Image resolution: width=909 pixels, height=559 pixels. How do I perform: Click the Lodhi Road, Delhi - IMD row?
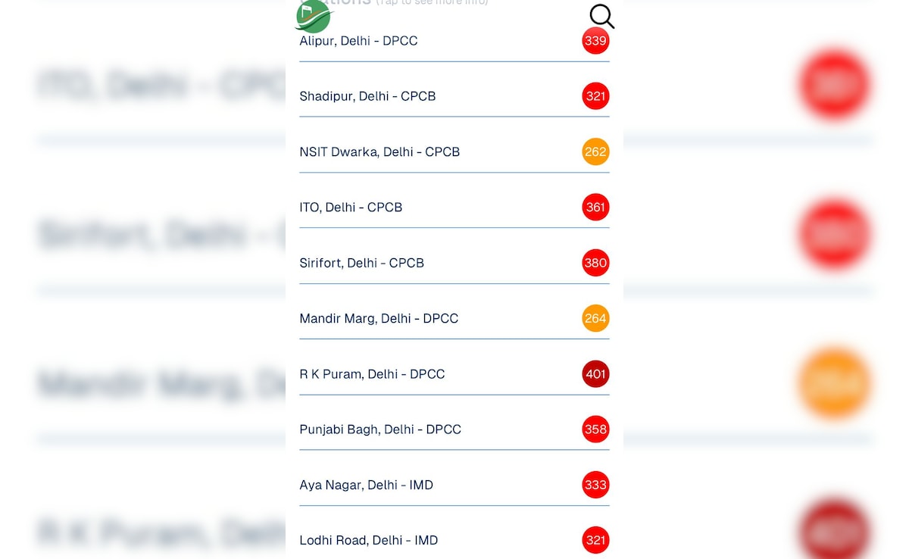[369, 540]
